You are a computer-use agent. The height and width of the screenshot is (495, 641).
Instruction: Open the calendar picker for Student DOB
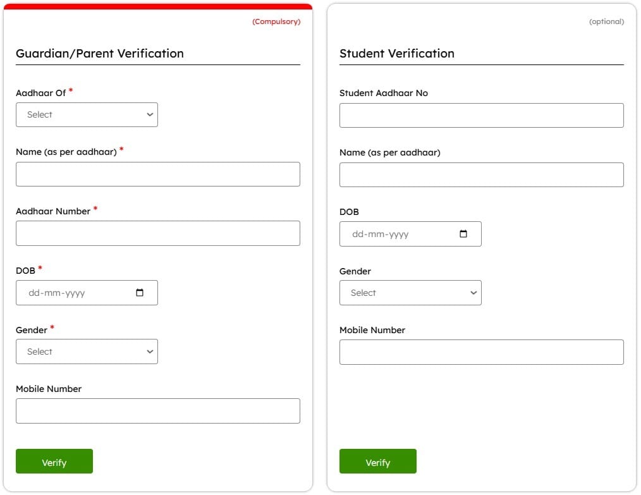coord(464,234)
